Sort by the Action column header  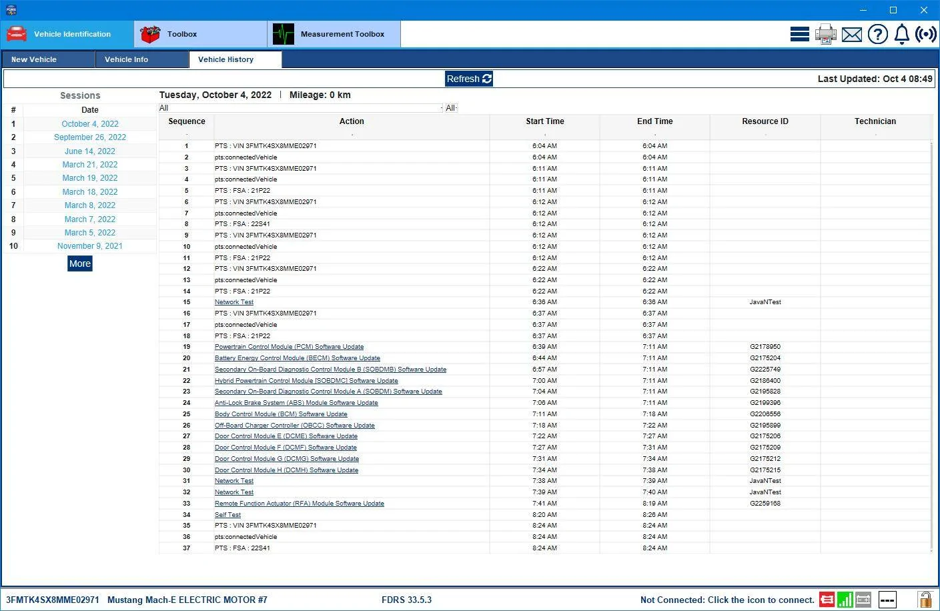pyautogui.click(x=352, y=121)
